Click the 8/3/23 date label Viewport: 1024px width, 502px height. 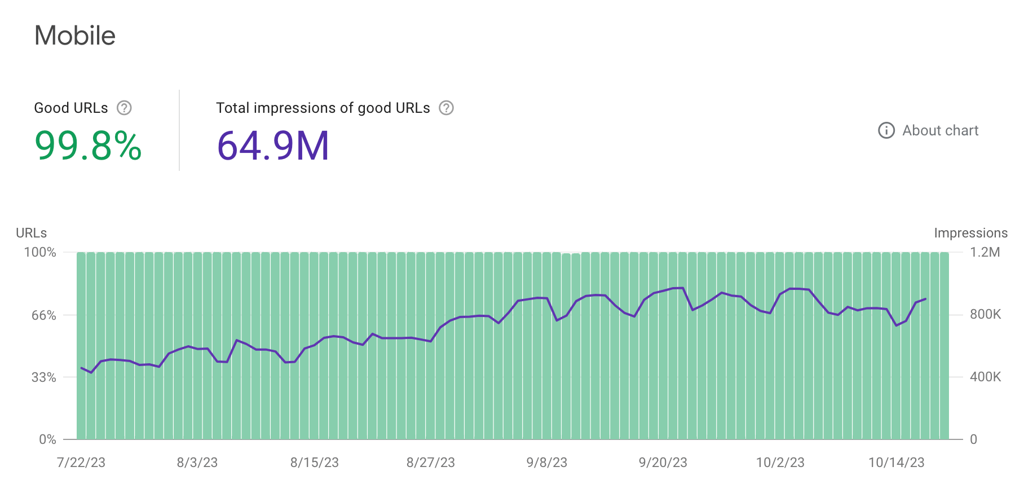tap(197, 463)
